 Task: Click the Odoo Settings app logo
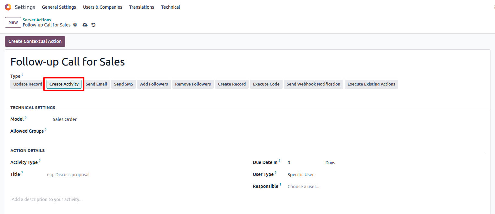[x=8, y=7]
